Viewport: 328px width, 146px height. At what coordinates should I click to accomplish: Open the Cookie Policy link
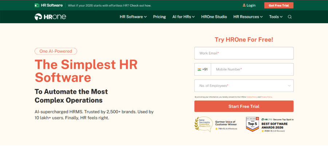click(252, 97)
